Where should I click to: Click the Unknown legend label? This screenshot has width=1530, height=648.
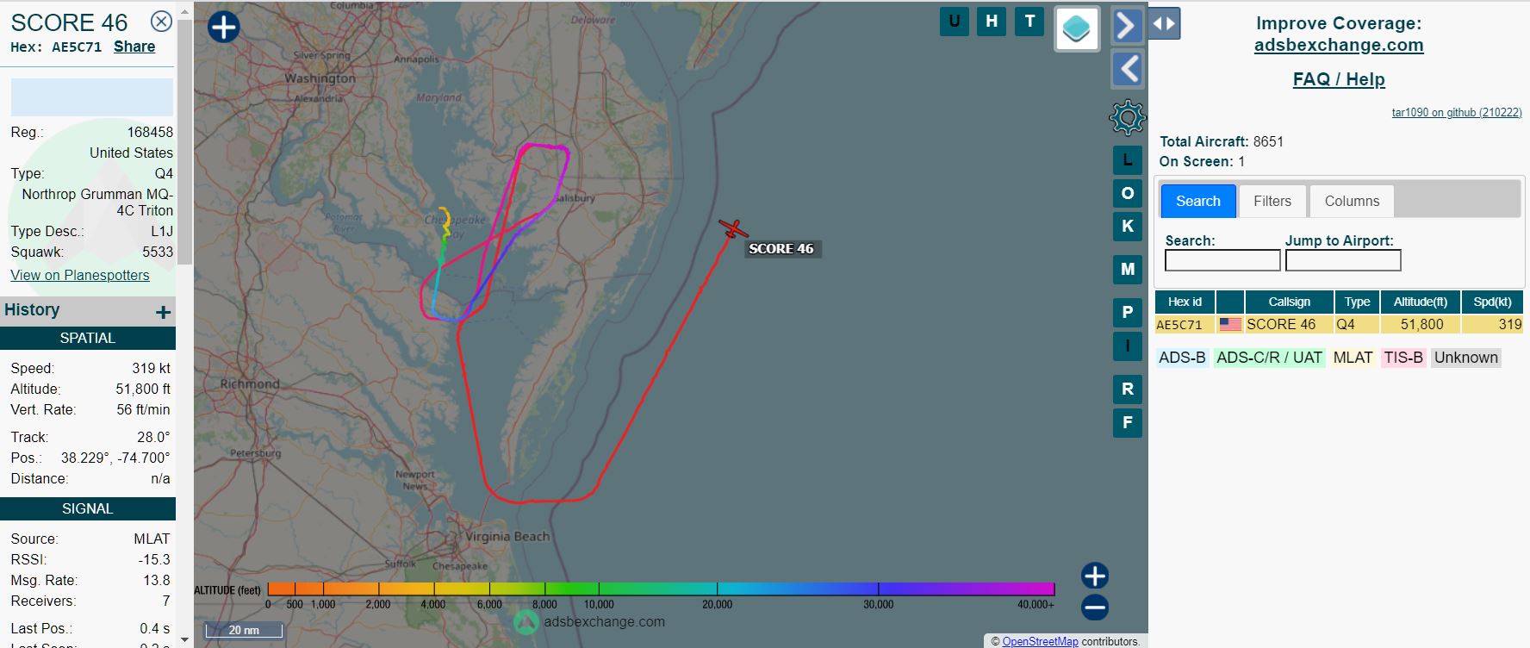pyautogui.click(x=1465, y=358)
